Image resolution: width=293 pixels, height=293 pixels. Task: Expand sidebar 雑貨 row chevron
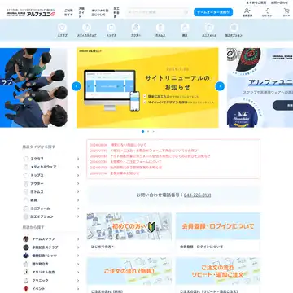point(78,200)
